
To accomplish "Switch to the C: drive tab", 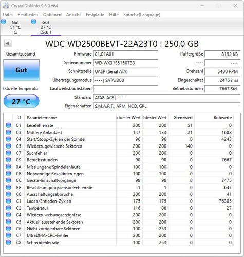I will pyautogui.click(x=15, y=27).
